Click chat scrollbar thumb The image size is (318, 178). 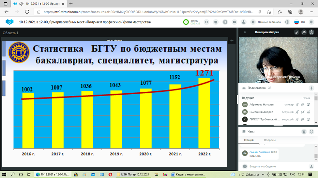316,156
